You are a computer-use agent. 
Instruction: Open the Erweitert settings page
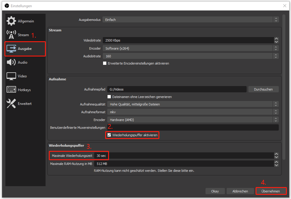[x=25, y=104]
